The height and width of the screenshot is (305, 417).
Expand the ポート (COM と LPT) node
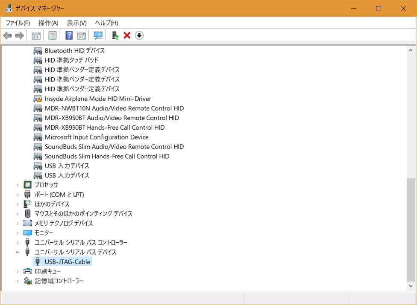point(18,195)
